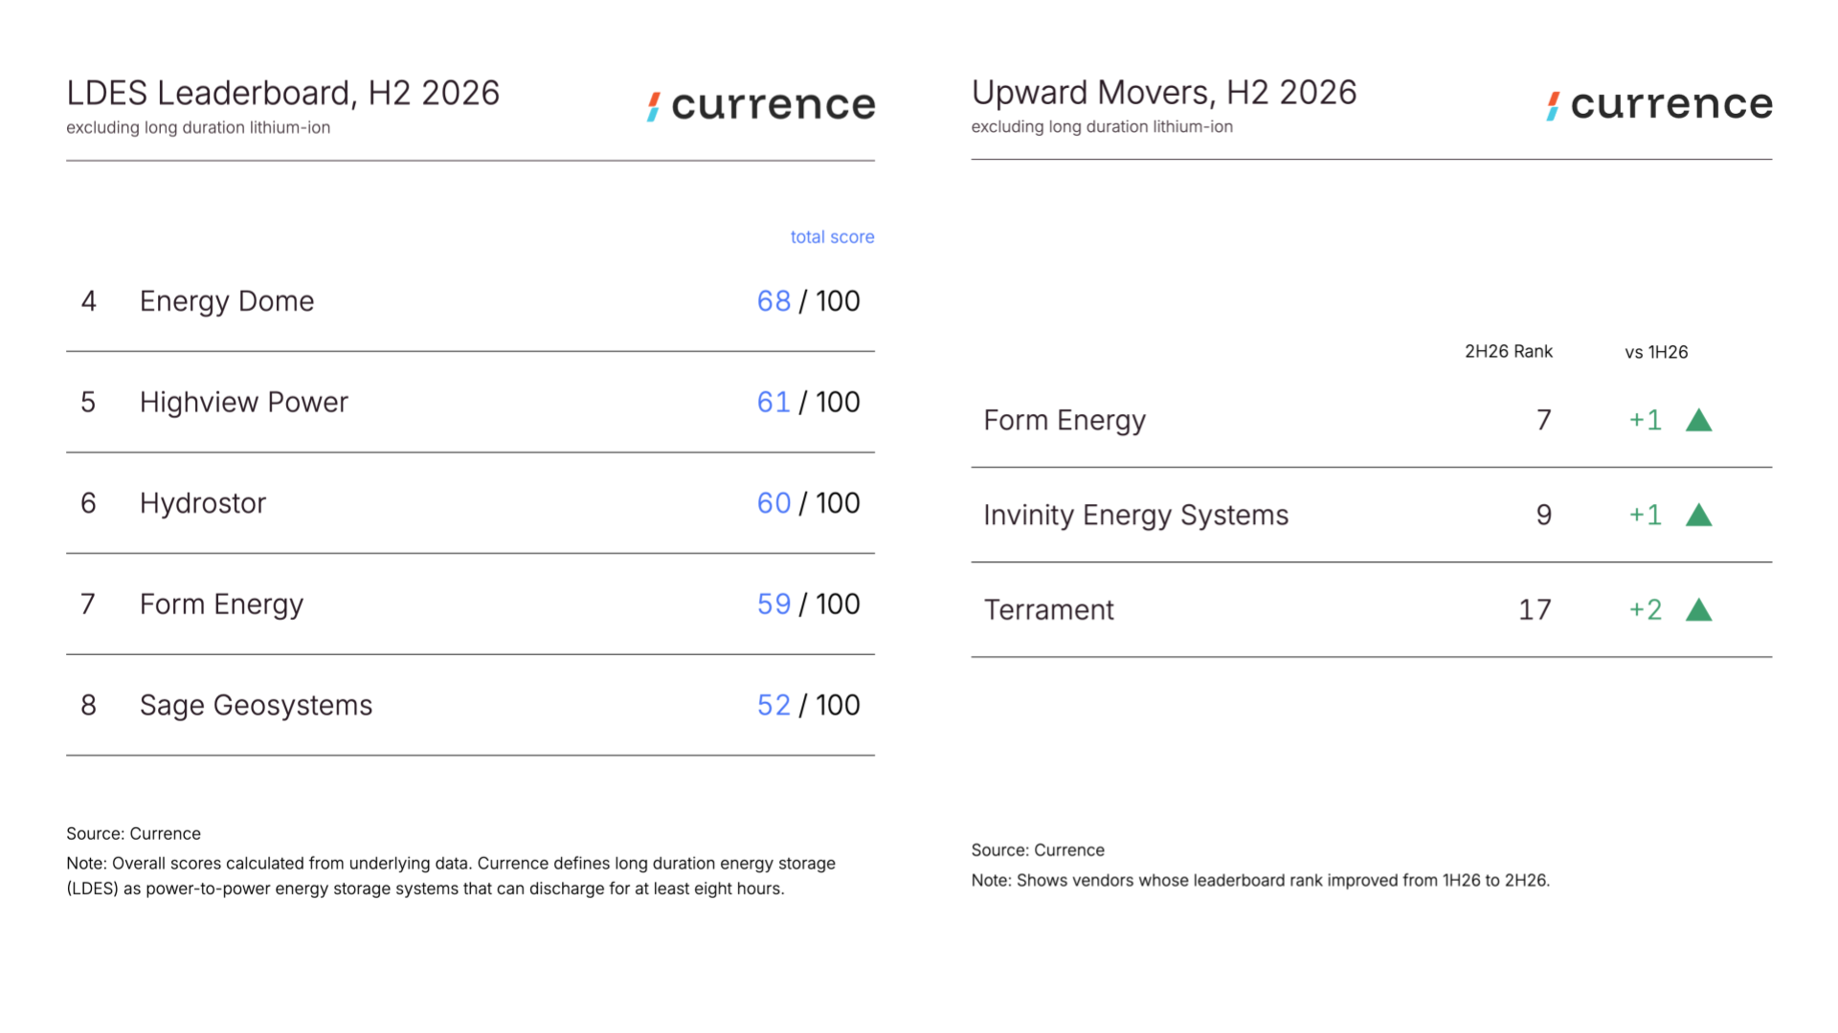Click the green up arrow beside Form Energy

[1698, 420]
